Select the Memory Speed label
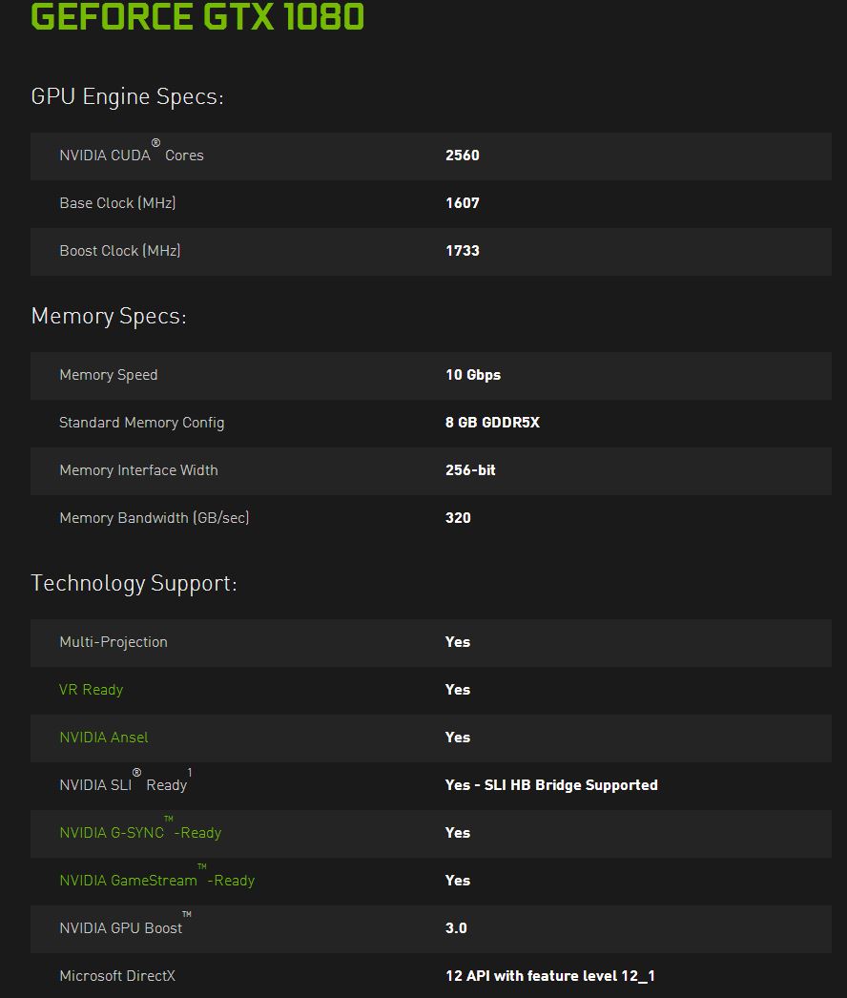This screenshot has height=998, width=847. (108, 375)
